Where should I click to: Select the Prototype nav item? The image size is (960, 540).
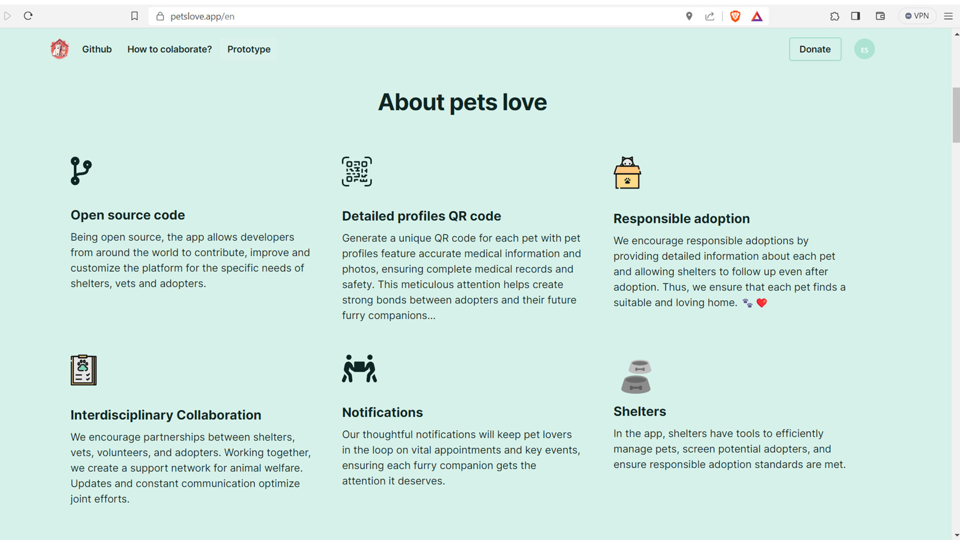248,49
